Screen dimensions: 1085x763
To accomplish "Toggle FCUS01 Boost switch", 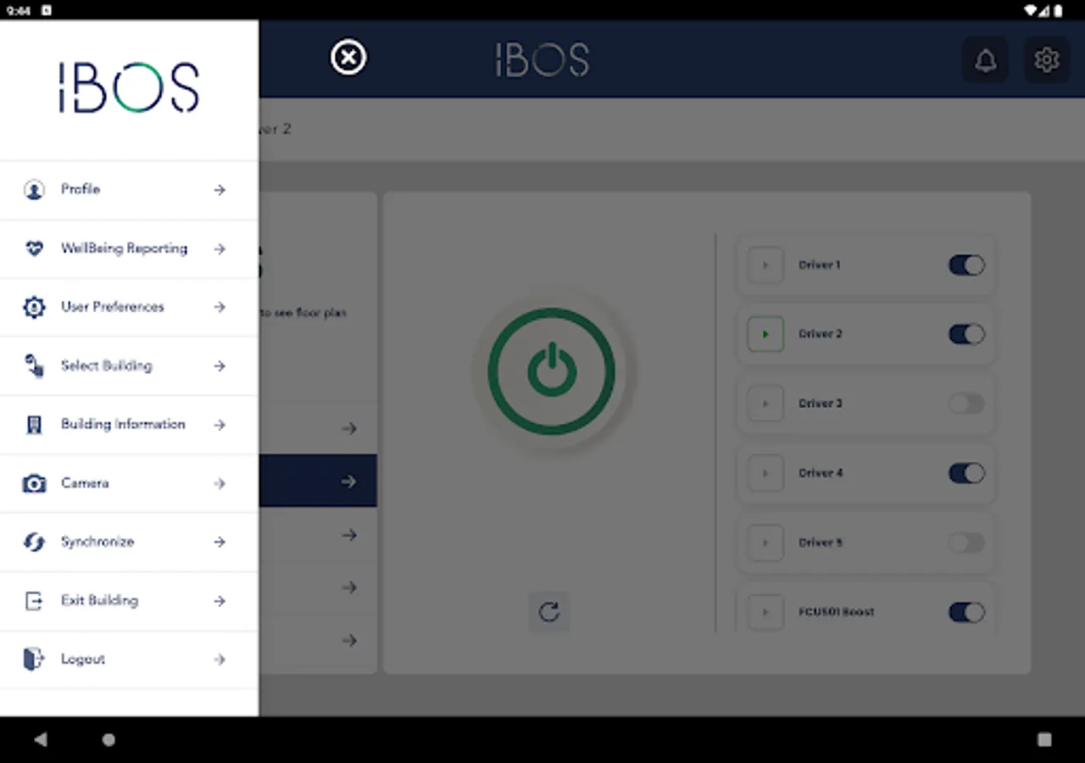I will pos(966,612).
